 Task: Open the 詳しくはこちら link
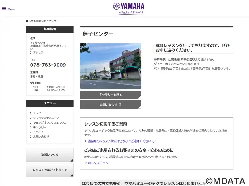(98, 163)
